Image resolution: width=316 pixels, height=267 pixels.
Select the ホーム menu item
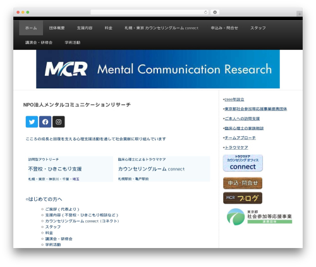[31, 28]
